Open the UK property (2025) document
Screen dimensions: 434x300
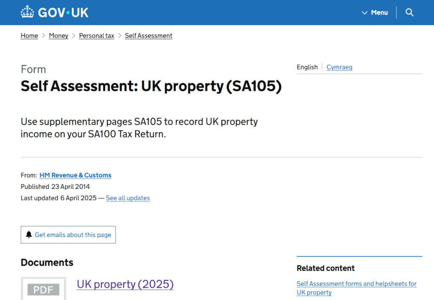[x=125, y=284]
